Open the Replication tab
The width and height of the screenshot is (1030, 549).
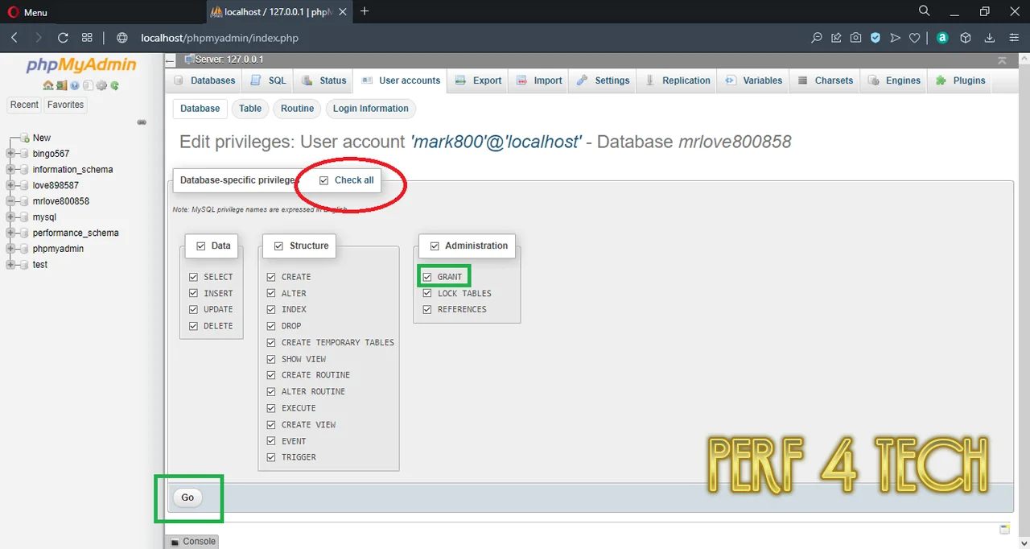coord(678,80)
